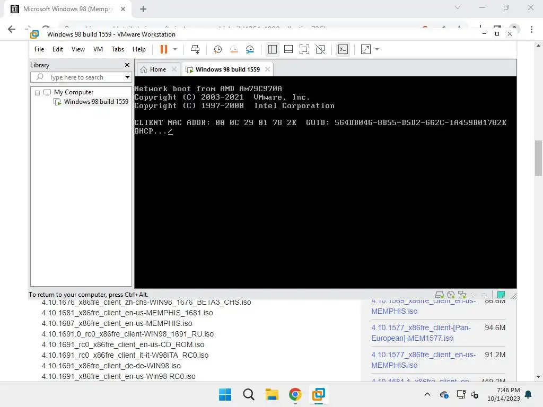Open the Edit menu in VMware
This screenshot has width=543, height=407.
[x=58, y=49]
